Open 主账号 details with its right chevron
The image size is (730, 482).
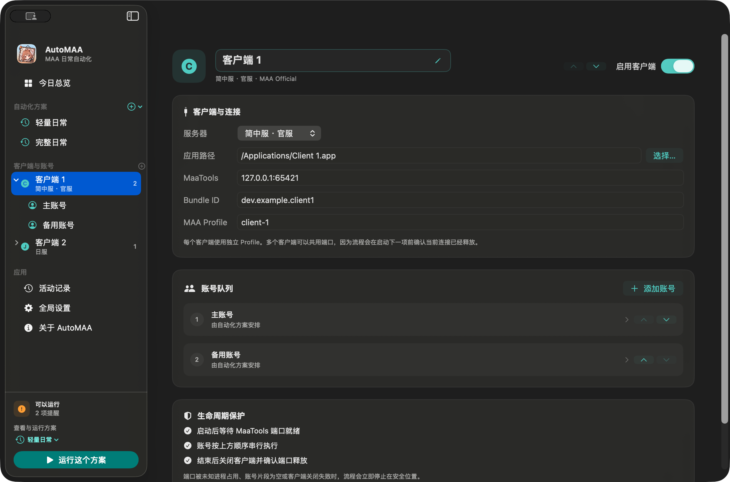pos(627,320)
